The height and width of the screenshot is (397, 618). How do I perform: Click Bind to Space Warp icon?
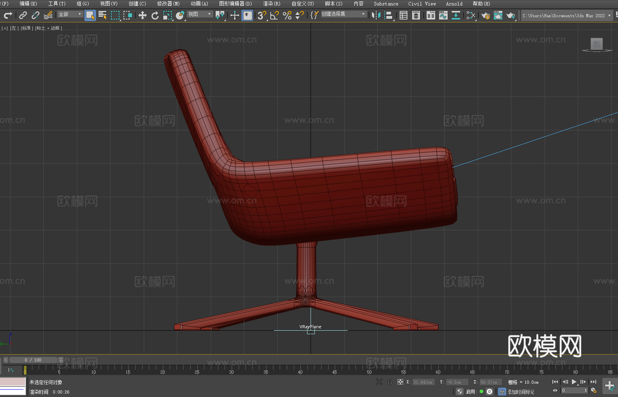[48, 15]
